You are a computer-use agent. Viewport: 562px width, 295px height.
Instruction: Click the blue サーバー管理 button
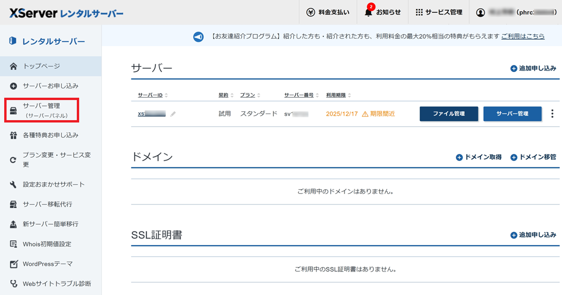click(512, 114)
